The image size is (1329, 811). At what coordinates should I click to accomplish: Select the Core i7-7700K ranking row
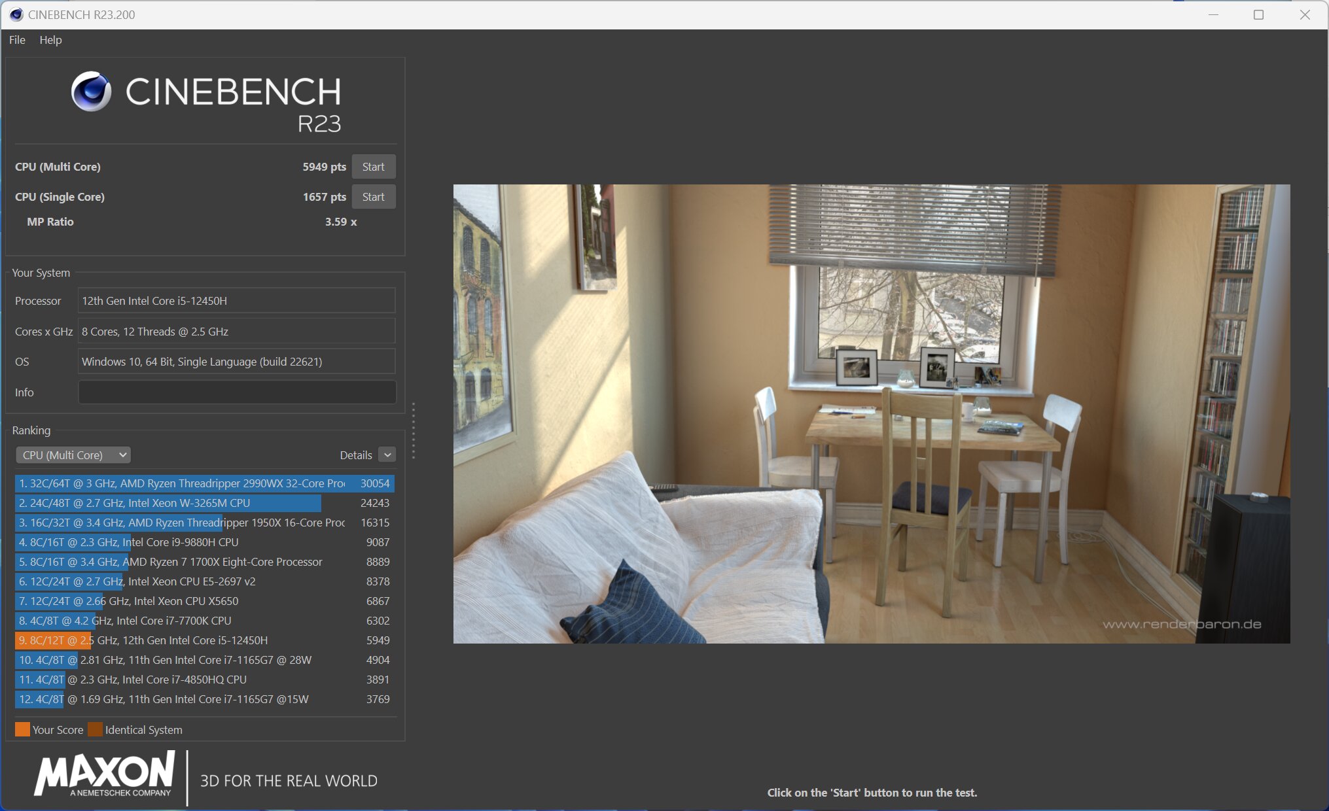(205, 621)
